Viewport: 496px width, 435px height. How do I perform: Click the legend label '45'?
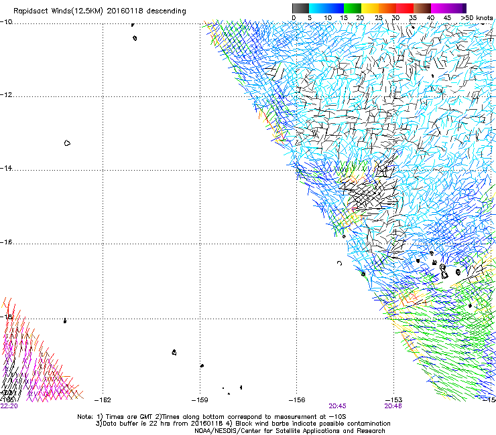tap(447, 18)
